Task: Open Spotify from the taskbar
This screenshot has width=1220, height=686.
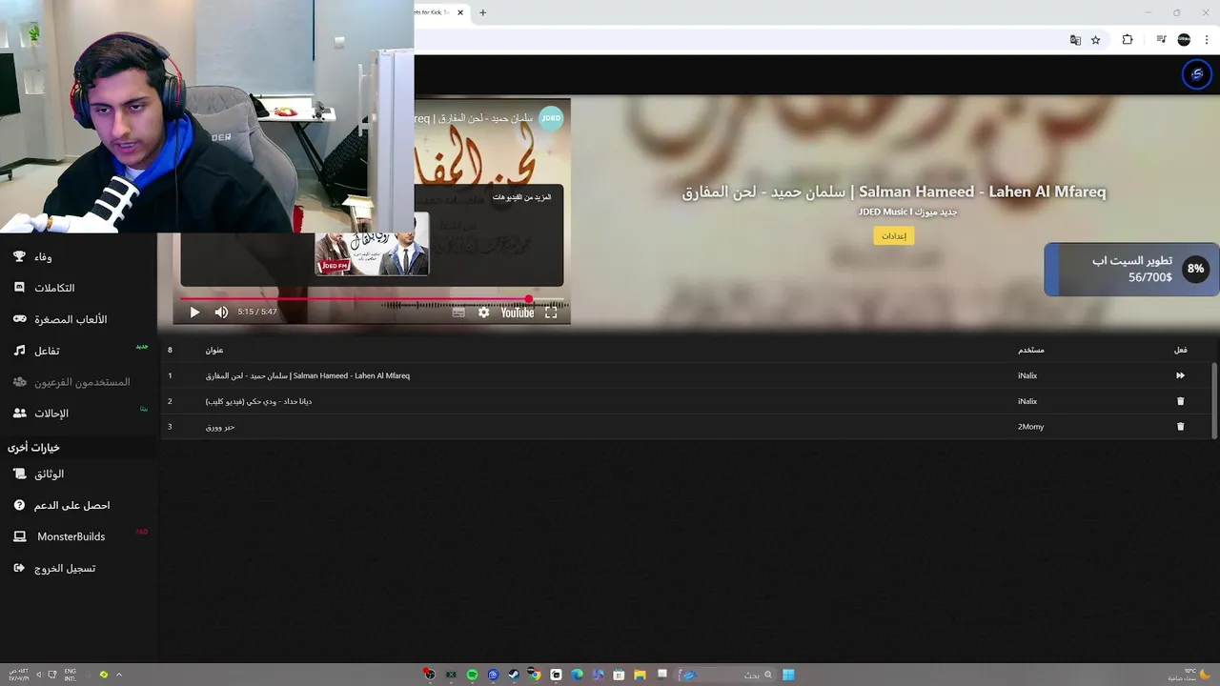Action: click(x=472, y=675)
